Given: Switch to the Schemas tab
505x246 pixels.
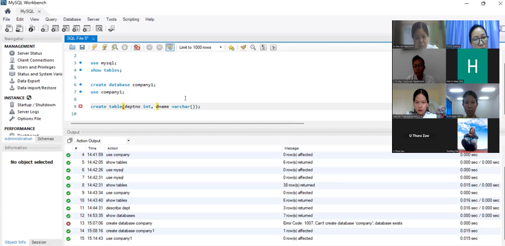Looking at the screenshot, I should tap(46, 139).
